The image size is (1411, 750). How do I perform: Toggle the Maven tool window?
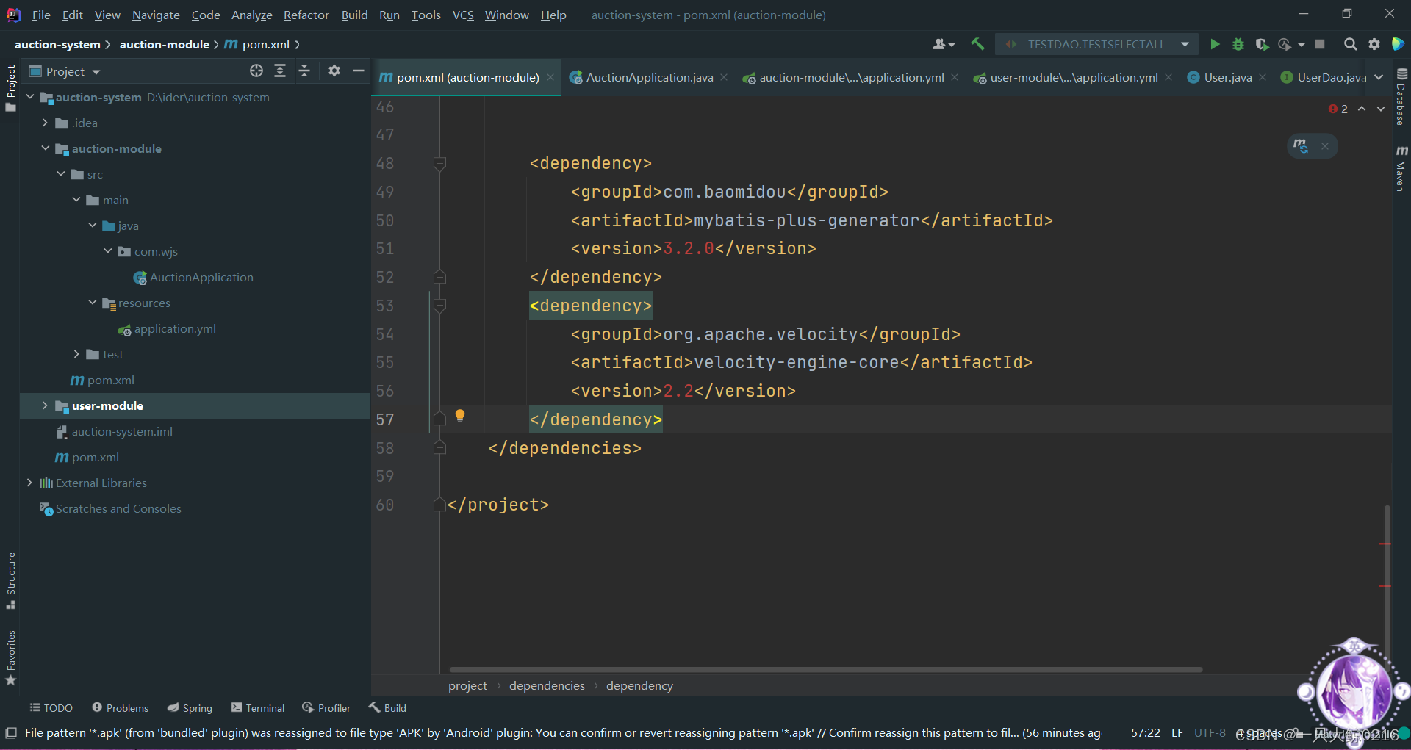click(1401, 169)
